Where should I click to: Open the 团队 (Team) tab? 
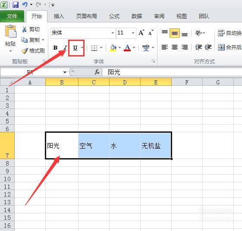point(204,16)
